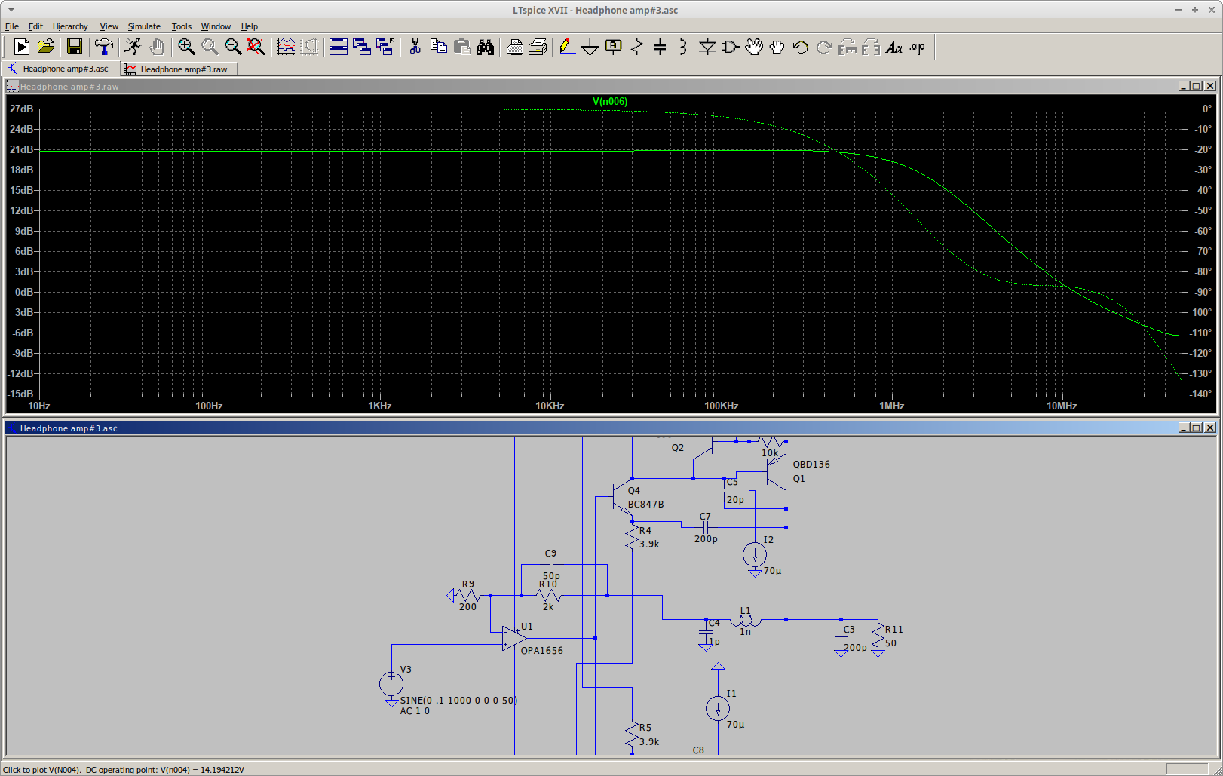Screen dimensions: 1223x776
Task: Select the Cut scissors tool
Action: [x=415, y=47]
